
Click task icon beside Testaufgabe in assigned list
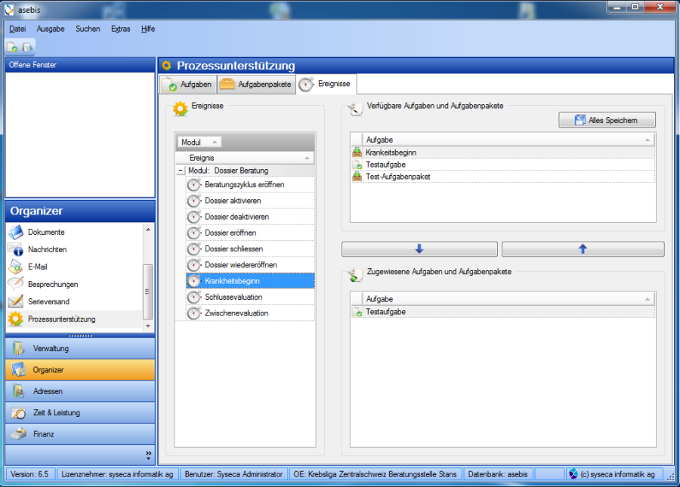click(x=357, y=312)
